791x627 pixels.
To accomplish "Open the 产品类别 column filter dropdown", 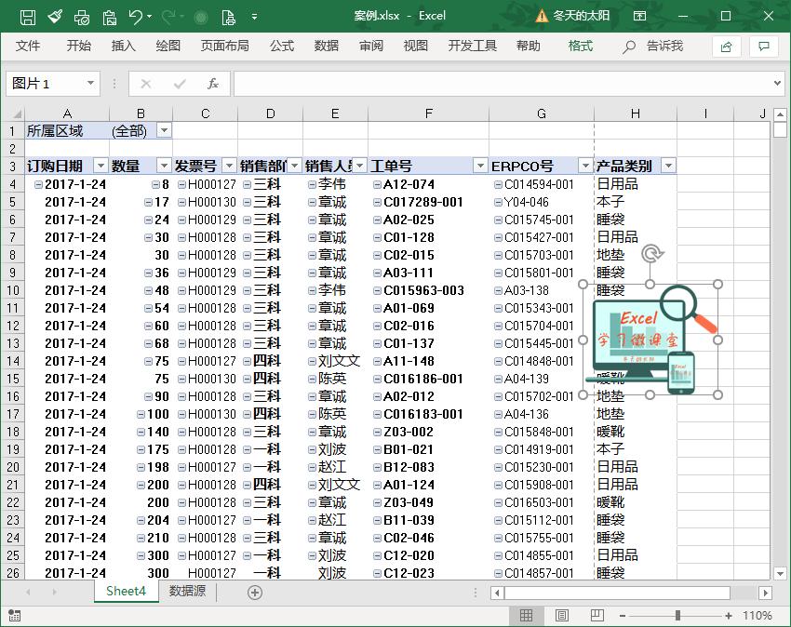I will [x=667, y=164].
